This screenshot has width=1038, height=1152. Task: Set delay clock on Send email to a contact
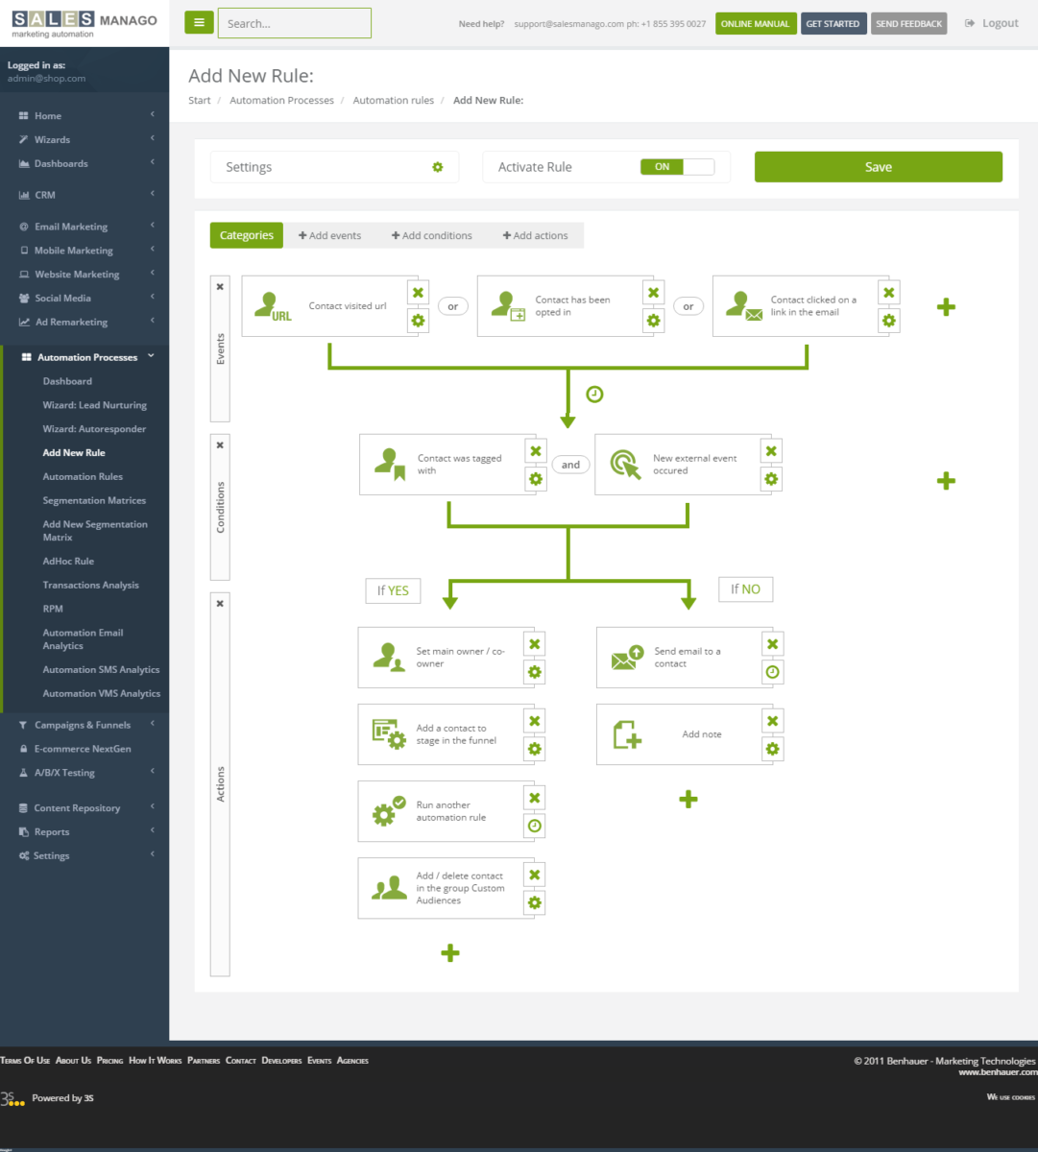(x=773, y=672)
